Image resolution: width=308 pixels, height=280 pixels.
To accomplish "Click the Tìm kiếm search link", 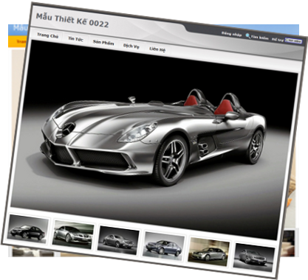I will (260, 38).
